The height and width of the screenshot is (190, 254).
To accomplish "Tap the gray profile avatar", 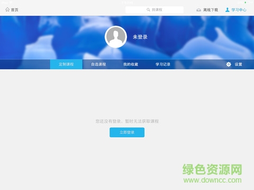I will pos(116,37).
